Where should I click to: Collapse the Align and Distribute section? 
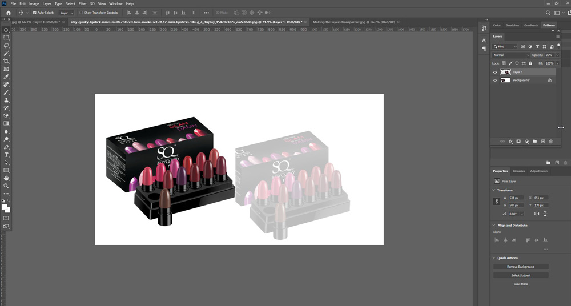(x=494, y=225)
